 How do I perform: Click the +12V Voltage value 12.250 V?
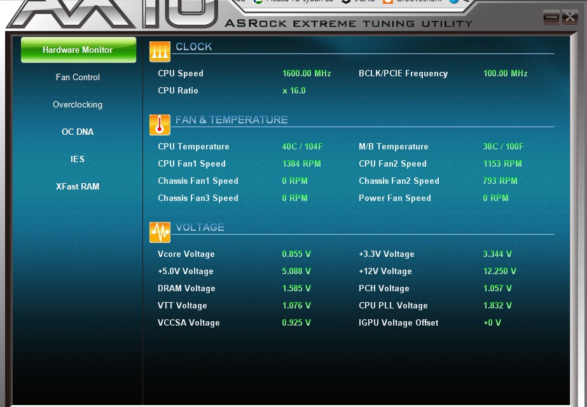coord(500,271)
